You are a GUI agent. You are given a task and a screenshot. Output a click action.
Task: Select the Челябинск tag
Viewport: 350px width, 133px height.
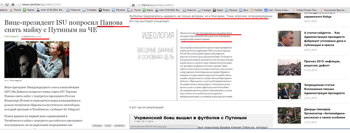[x=119, y=126]
